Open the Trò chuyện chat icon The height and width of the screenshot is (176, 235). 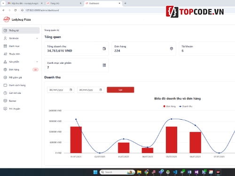[x=5, y=108]
